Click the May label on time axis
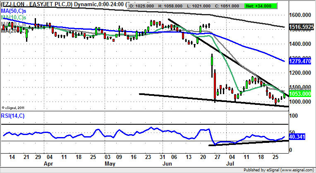The height and width of the screenshot is (173, 316). click(x=109, y=163)
